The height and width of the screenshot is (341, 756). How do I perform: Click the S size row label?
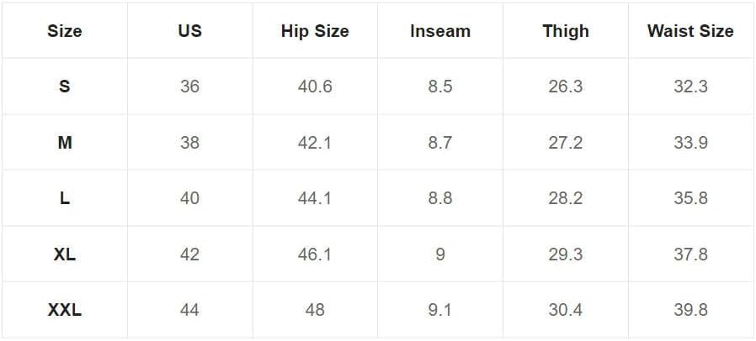65,87
